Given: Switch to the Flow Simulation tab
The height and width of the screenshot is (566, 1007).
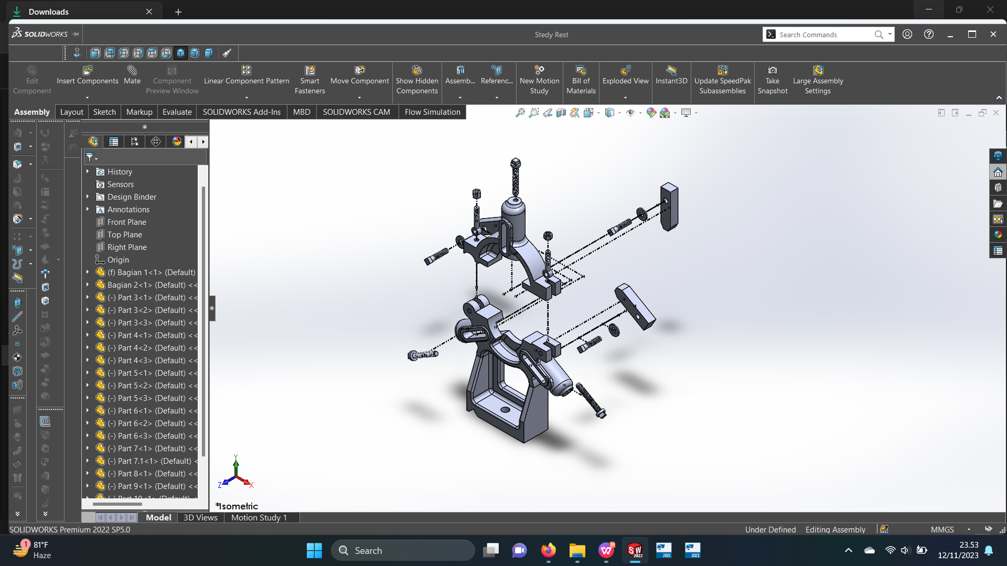Looking at the screenshot, I should point(433,112).
